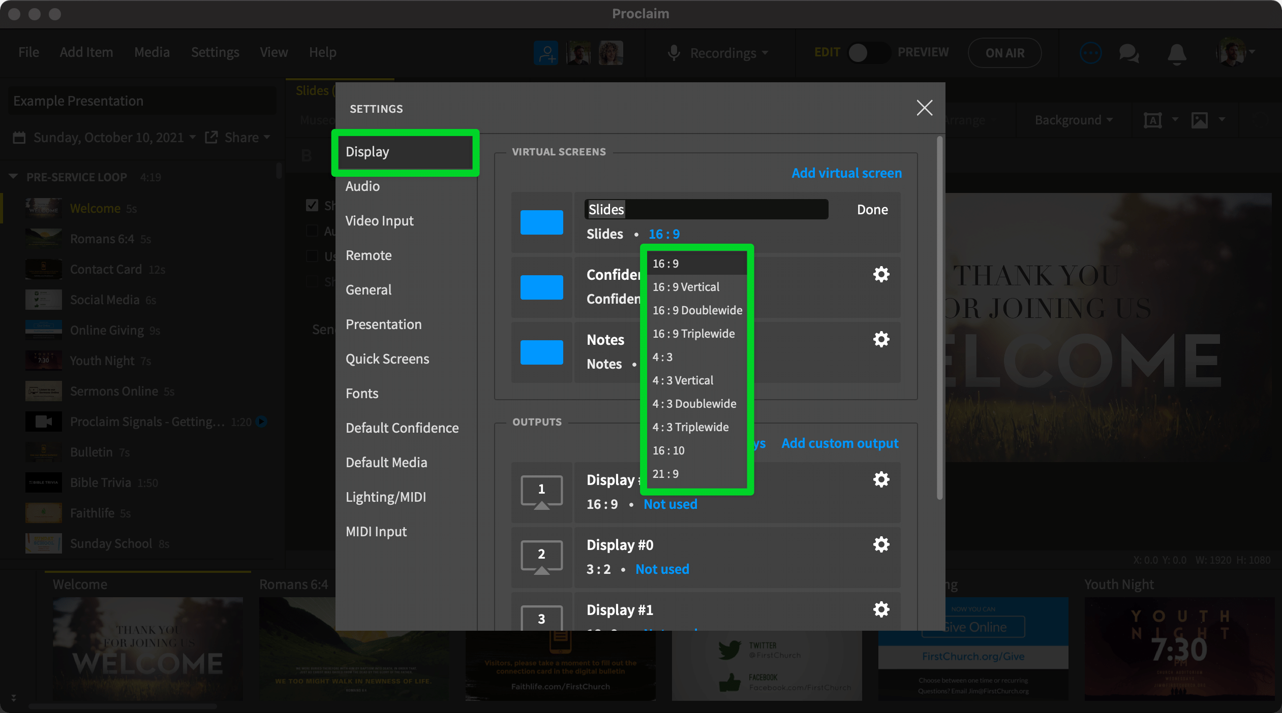Click Add virtual screen link

tap(846, 173)
